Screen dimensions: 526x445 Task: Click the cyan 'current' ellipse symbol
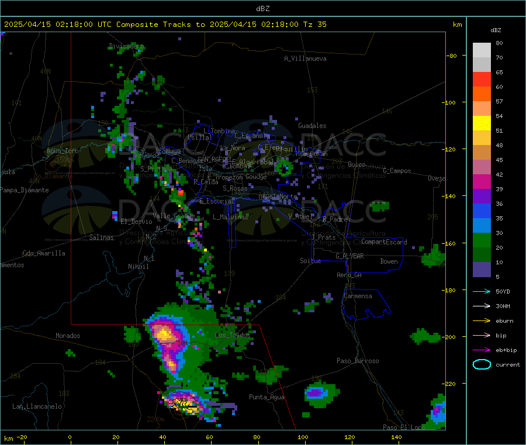tap(482, 364)
